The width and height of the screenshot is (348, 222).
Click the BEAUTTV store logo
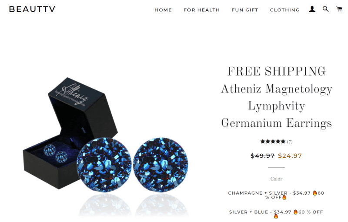tap(32, 9)
